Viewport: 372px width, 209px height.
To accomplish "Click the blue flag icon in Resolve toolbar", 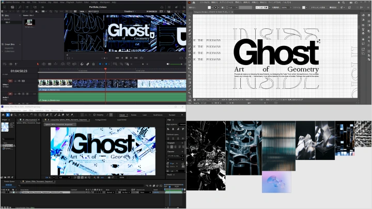I will (x=100, y=64).
